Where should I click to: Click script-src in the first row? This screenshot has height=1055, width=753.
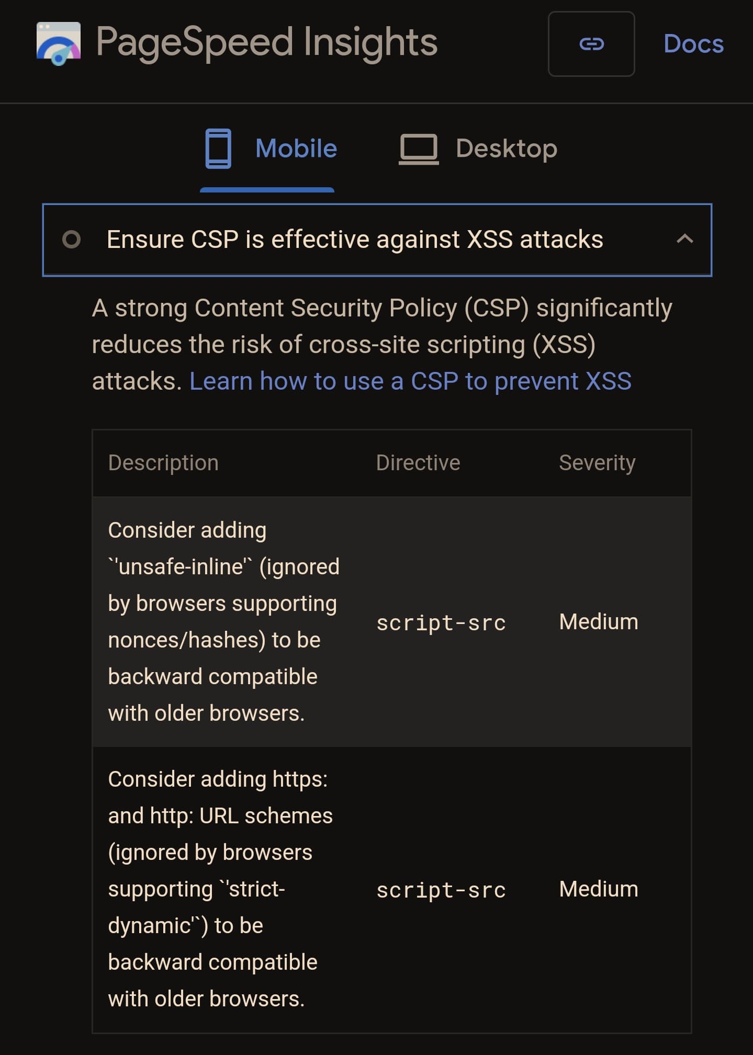[x=441, y=622]
